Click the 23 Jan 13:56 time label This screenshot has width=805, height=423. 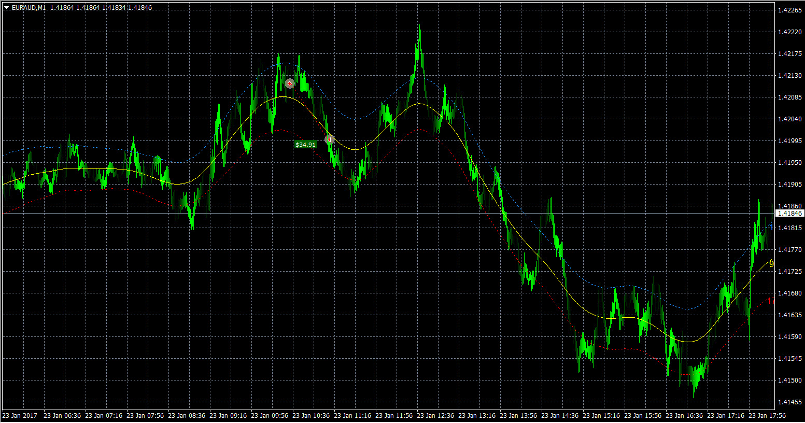[518, 416]
